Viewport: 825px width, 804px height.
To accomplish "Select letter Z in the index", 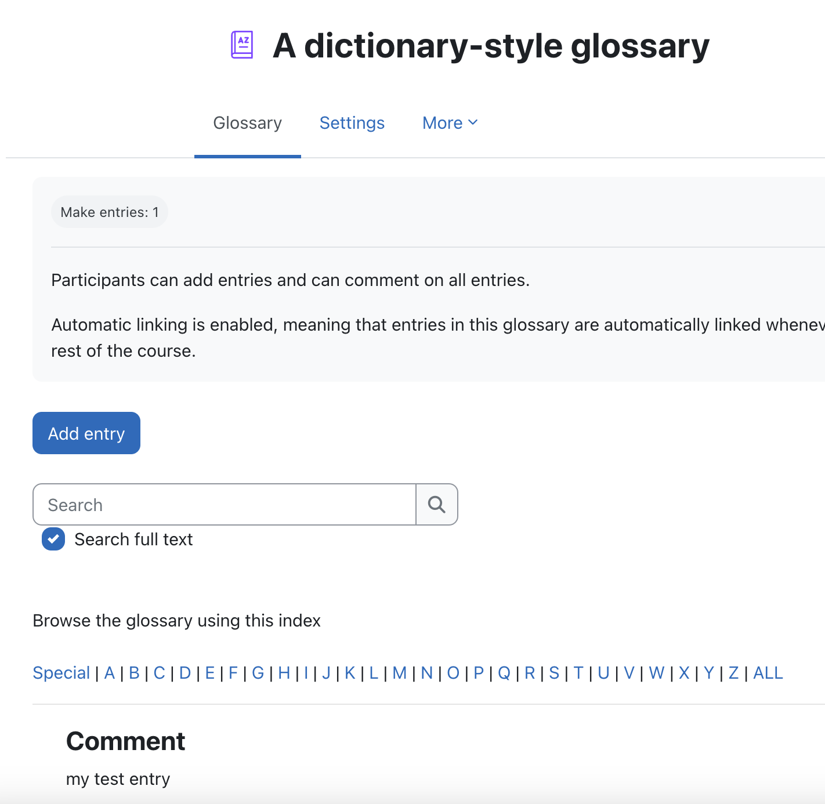I will [733, 673].
